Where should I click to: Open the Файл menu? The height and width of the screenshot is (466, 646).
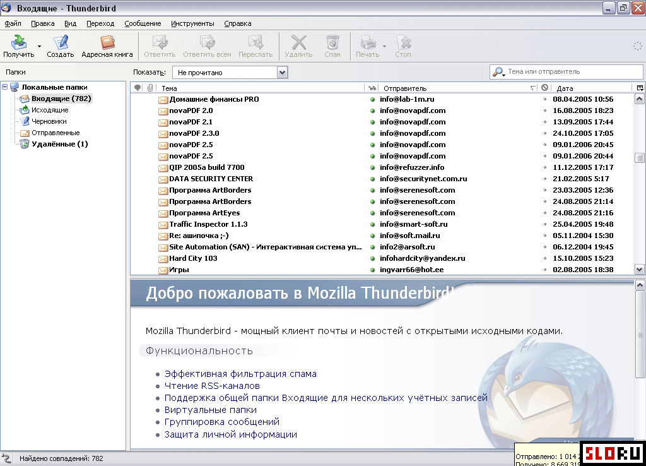(x=13, y=23)
